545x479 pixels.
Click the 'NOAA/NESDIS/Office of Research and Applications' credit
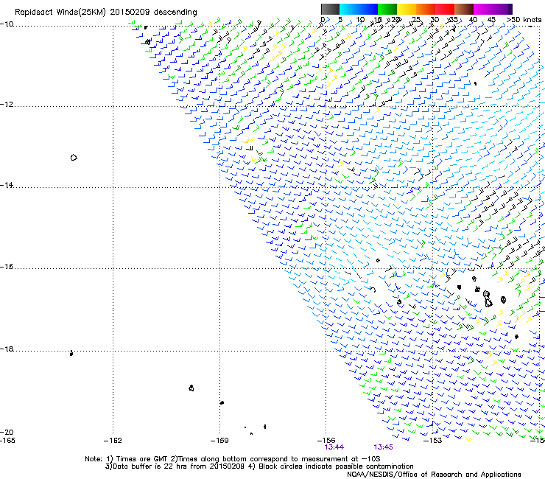(434, 475)
